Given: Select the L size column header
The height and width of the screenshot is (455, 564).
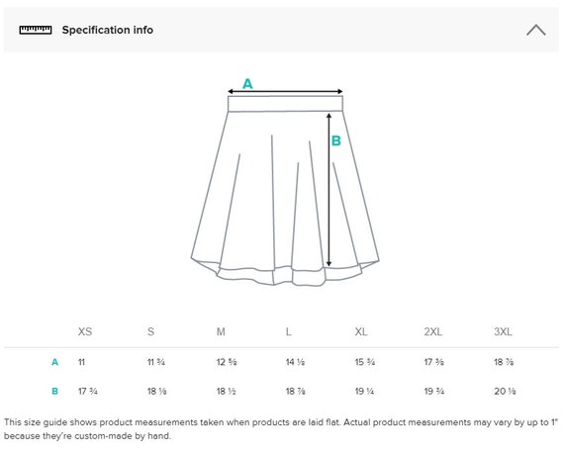Looking at the screenshot, I should (289, 331).
